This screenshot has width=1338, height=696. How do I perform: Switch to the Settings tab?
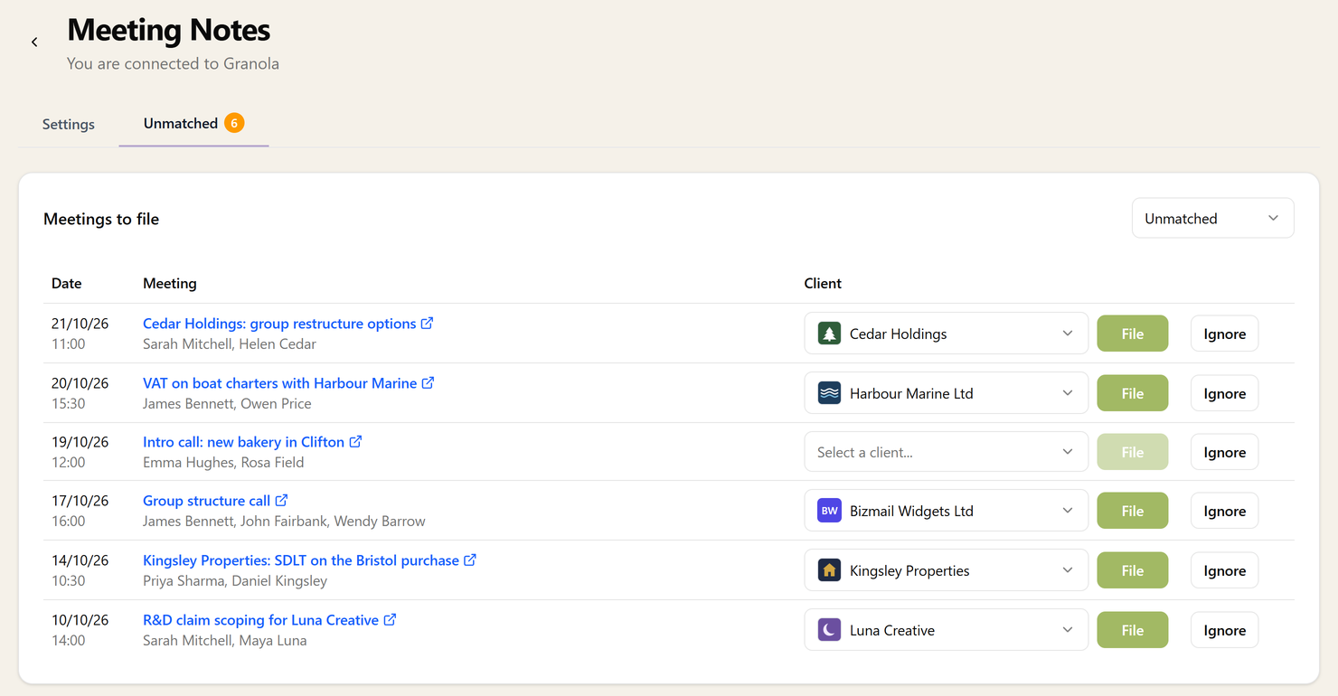pyautogui.click(x=69, y=124)
